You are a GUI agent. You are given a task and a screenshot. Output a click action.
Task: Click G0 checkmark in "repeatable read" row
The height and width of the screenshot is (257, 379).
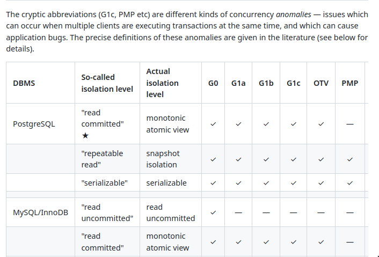click(213, 159)
